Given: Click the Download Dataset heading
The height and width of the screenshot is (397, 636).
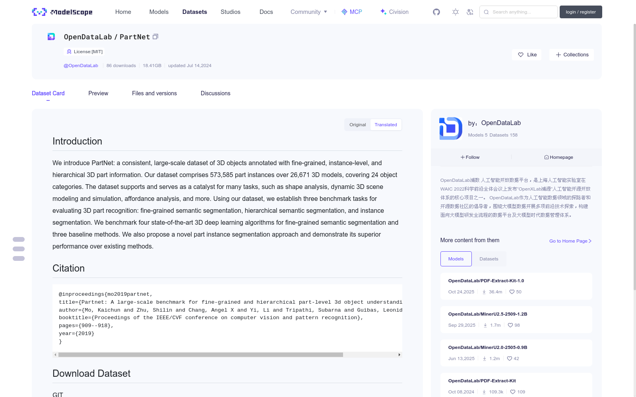Looking at the screenshot, I should (x=91, y=374).
